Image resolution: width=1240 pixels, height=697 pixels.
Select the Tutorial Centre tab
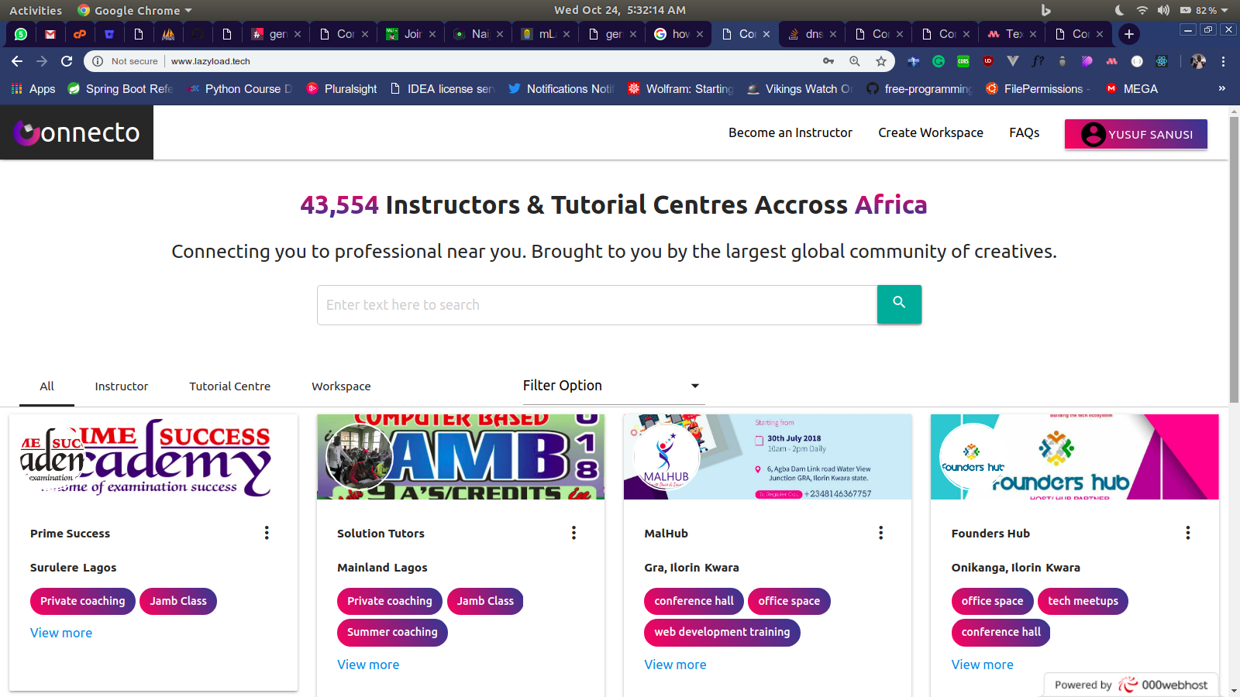230,386
